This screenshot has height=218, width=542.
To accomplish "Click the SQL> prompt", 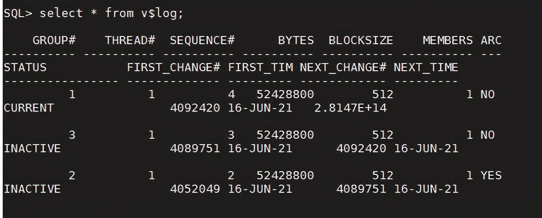I will click(18, 14).
